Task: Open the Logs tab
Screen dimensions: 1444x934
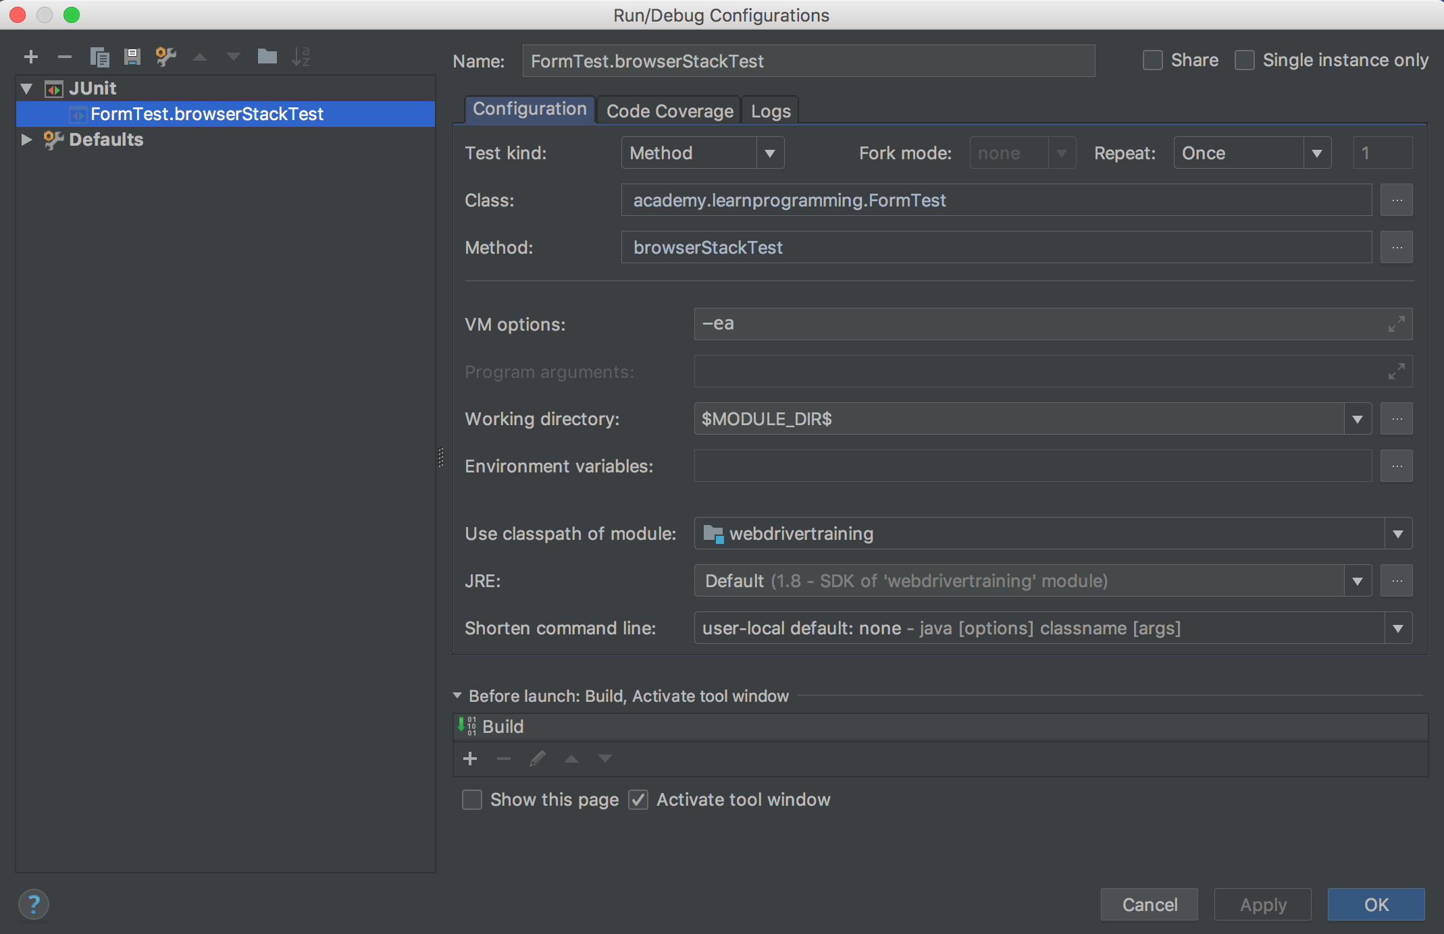Action: pos(770,111)
